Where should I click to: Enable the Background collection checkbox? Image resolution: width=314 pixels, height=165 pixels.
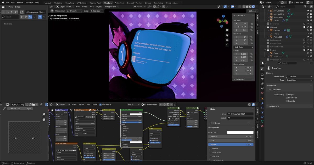pos(304,40)
